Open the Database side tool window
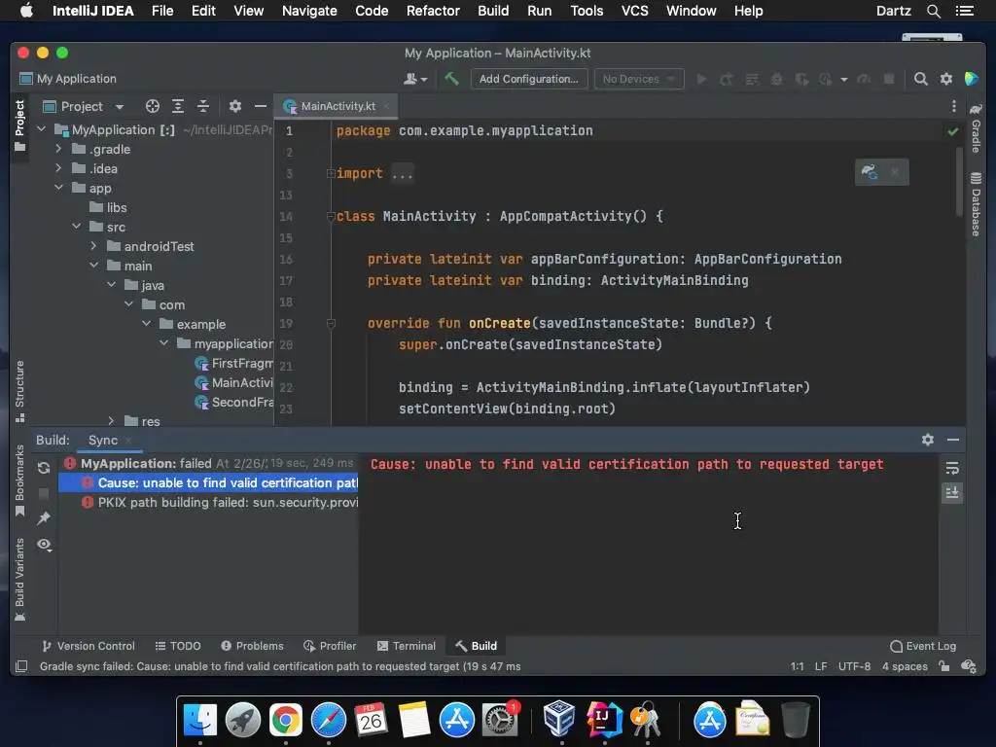The width and height of the screenshot is (996, 747). tap(976, 204)
